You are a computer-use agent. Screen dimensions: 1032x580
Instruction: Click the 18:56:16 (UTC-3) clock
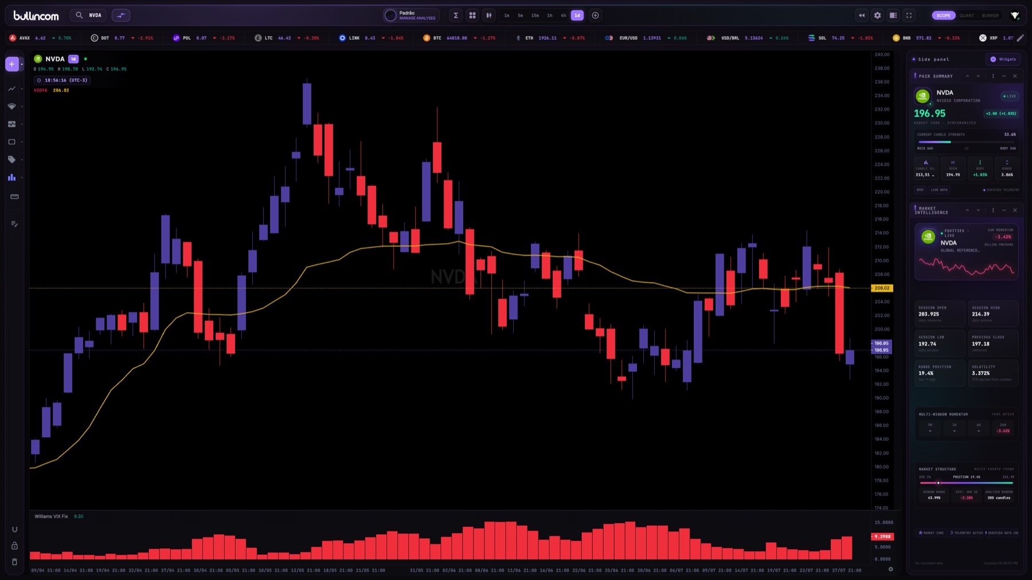coord(62,80)
